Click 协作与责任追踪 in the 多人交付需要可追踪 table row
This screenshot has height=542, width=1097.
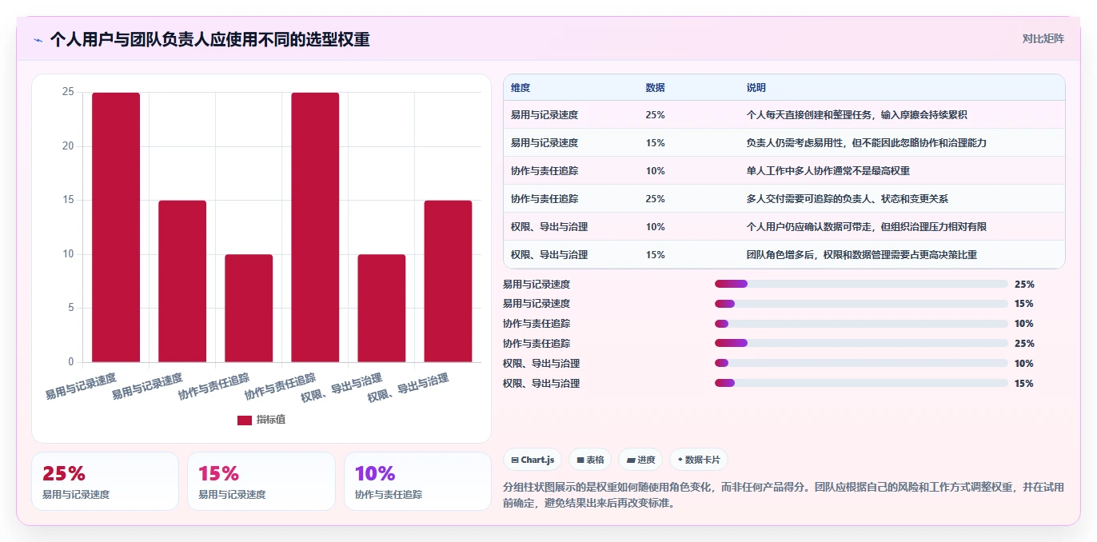pos(545,199)
